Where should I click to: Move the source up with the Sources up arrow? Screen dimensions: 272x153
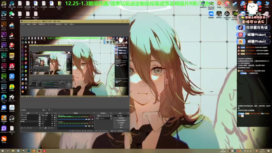point(49,128)
